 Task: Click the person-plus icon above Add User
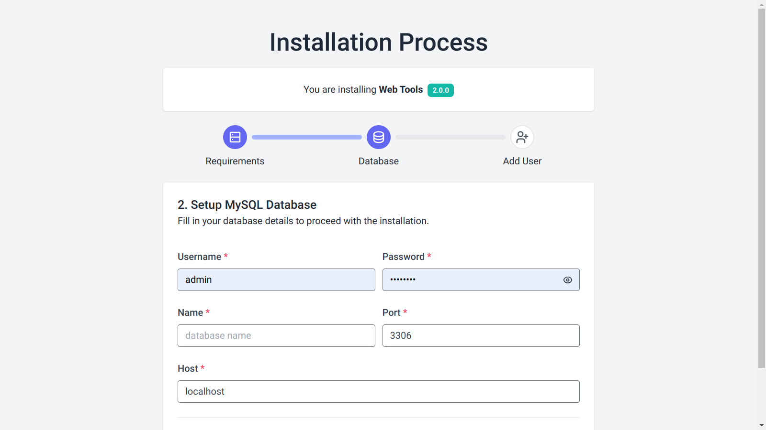pyautogui.click(x=522, y=137)
